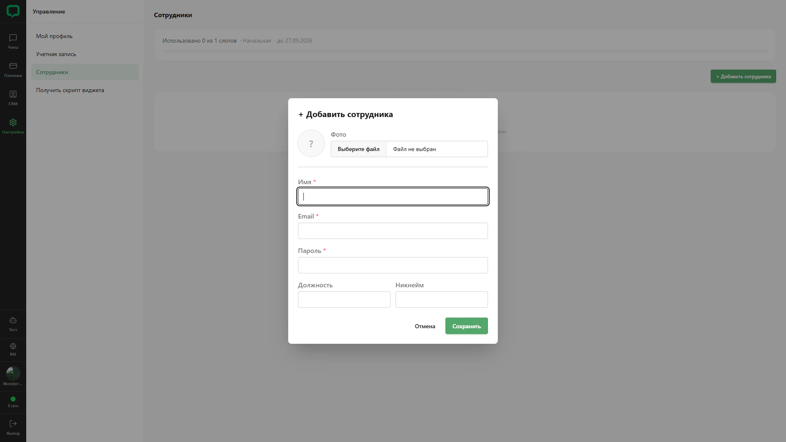Click the Использовано 0 из 1 слотов text

(x=199, y=41)
